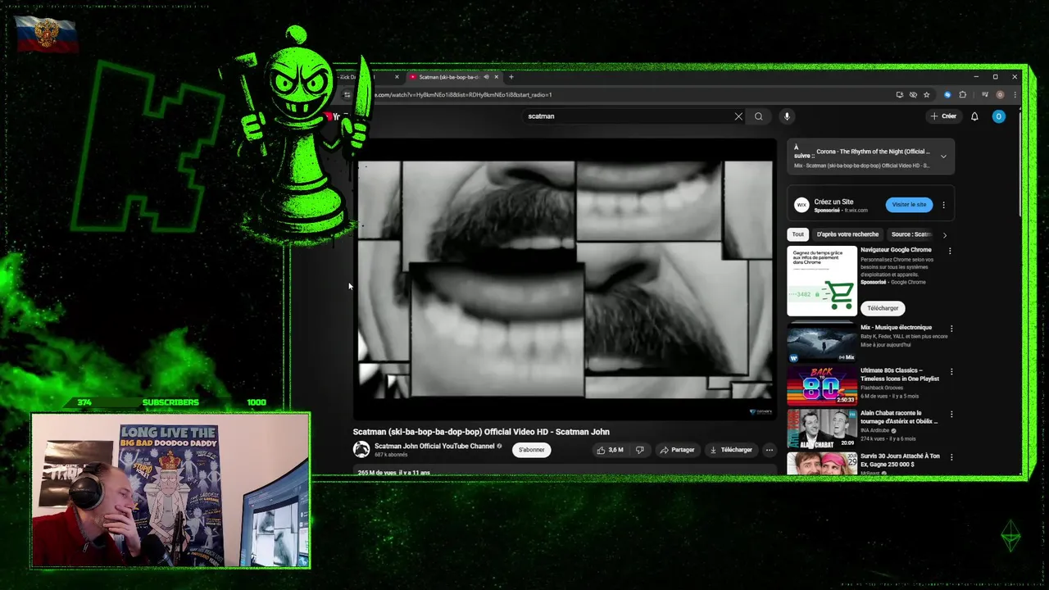Click Visiter le site for Wix
1049x590 pixels.
(909, 205)
